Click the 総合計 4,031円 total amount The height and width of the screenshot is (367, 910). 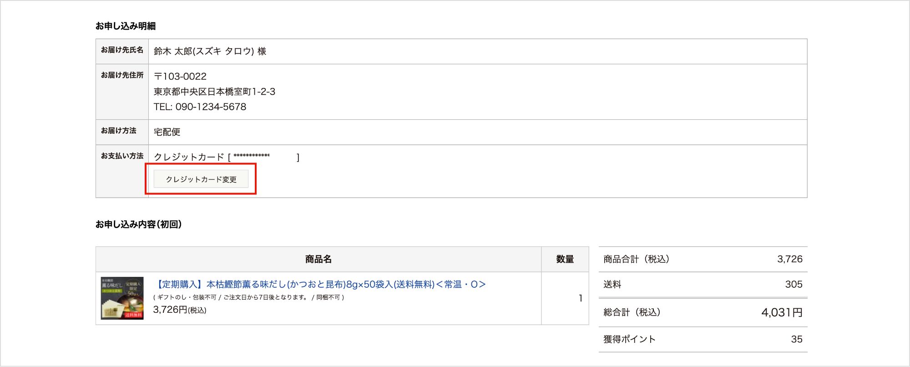781,313
